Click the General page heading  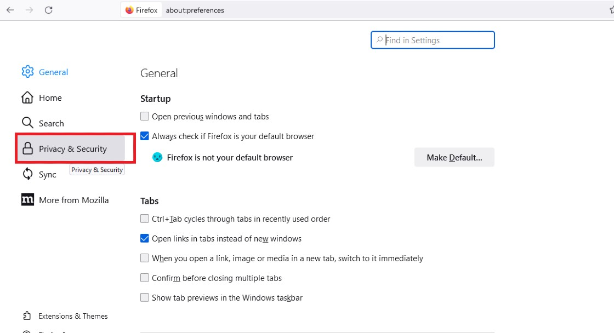[159, 73]
